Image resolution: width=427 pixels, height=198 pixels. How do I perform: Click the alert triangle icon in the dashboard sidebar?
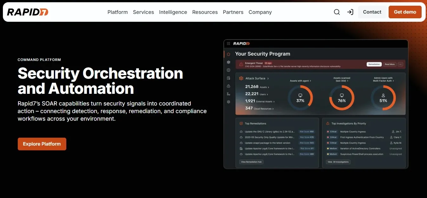228,86
